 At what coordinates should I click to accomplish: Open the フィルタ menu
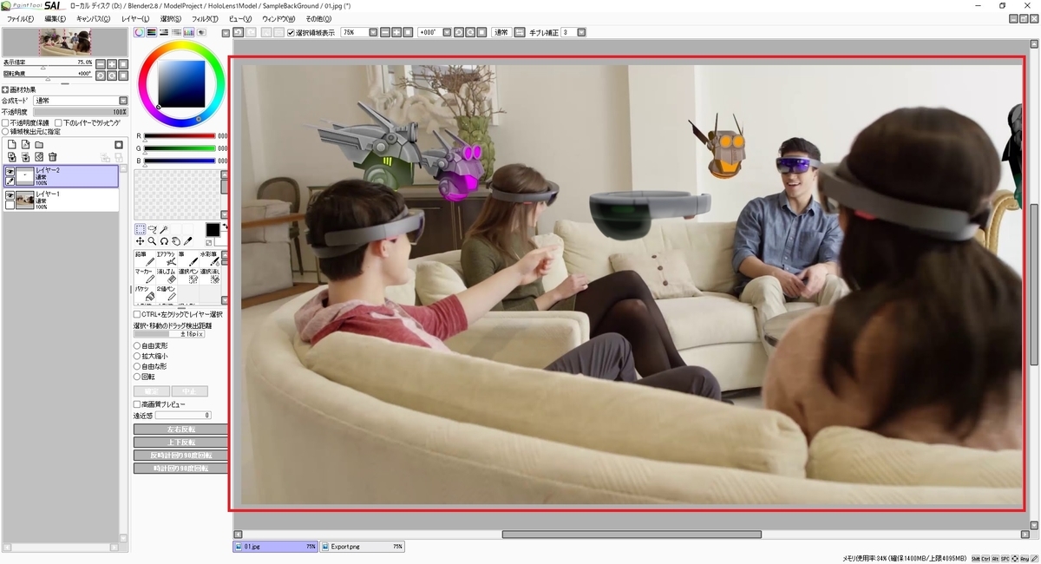206,18
